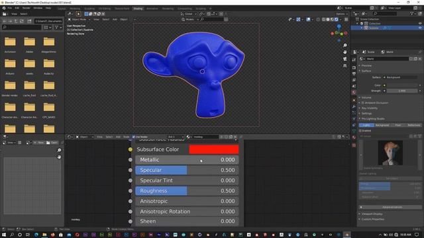424x238 pixels.
Task: Click the Advanced Lighting button
Action: click(390, 207)
